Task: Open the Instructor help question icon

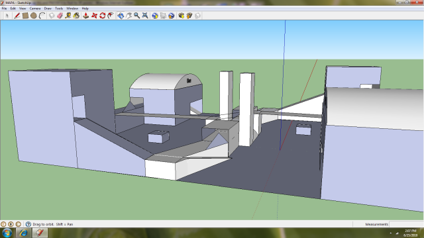Action: pyautogui.click(x=28, y=224)
